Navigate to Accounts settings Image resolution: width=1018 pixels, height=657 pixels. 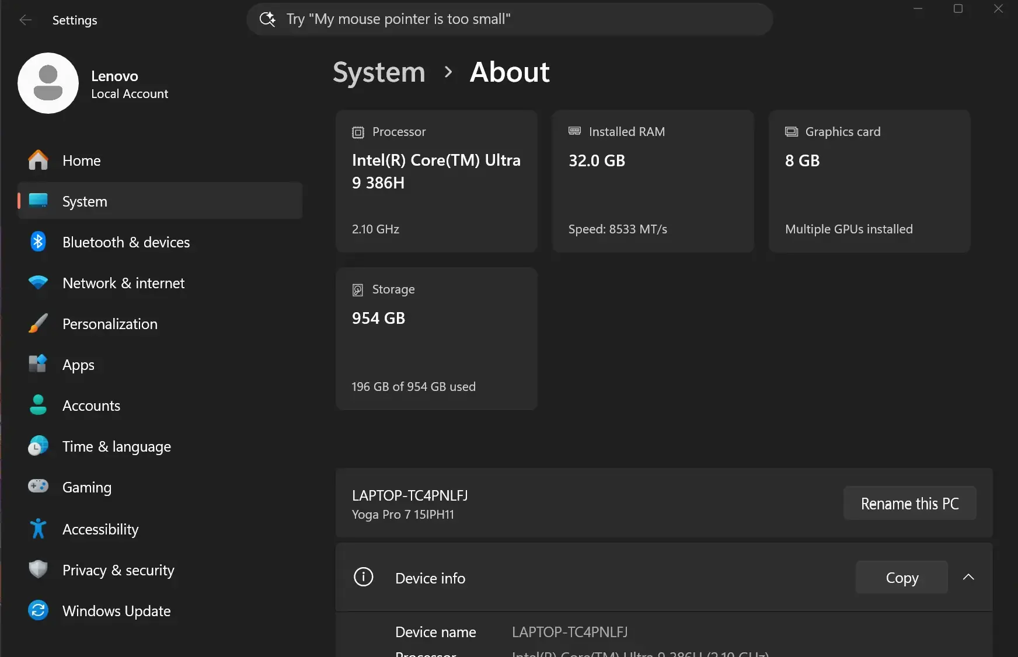coord(160,406)
